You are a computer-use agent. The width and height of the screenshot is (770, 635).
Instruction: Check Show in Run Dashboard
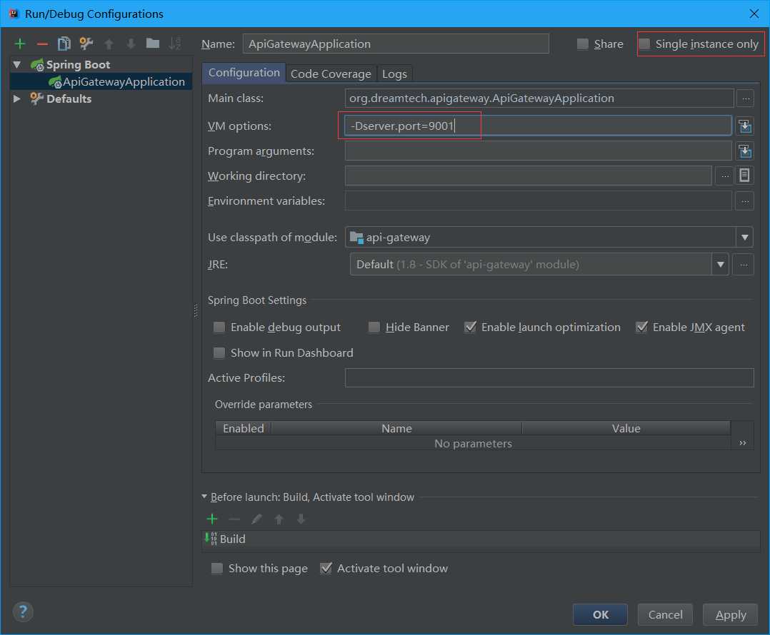click(219, 352)
